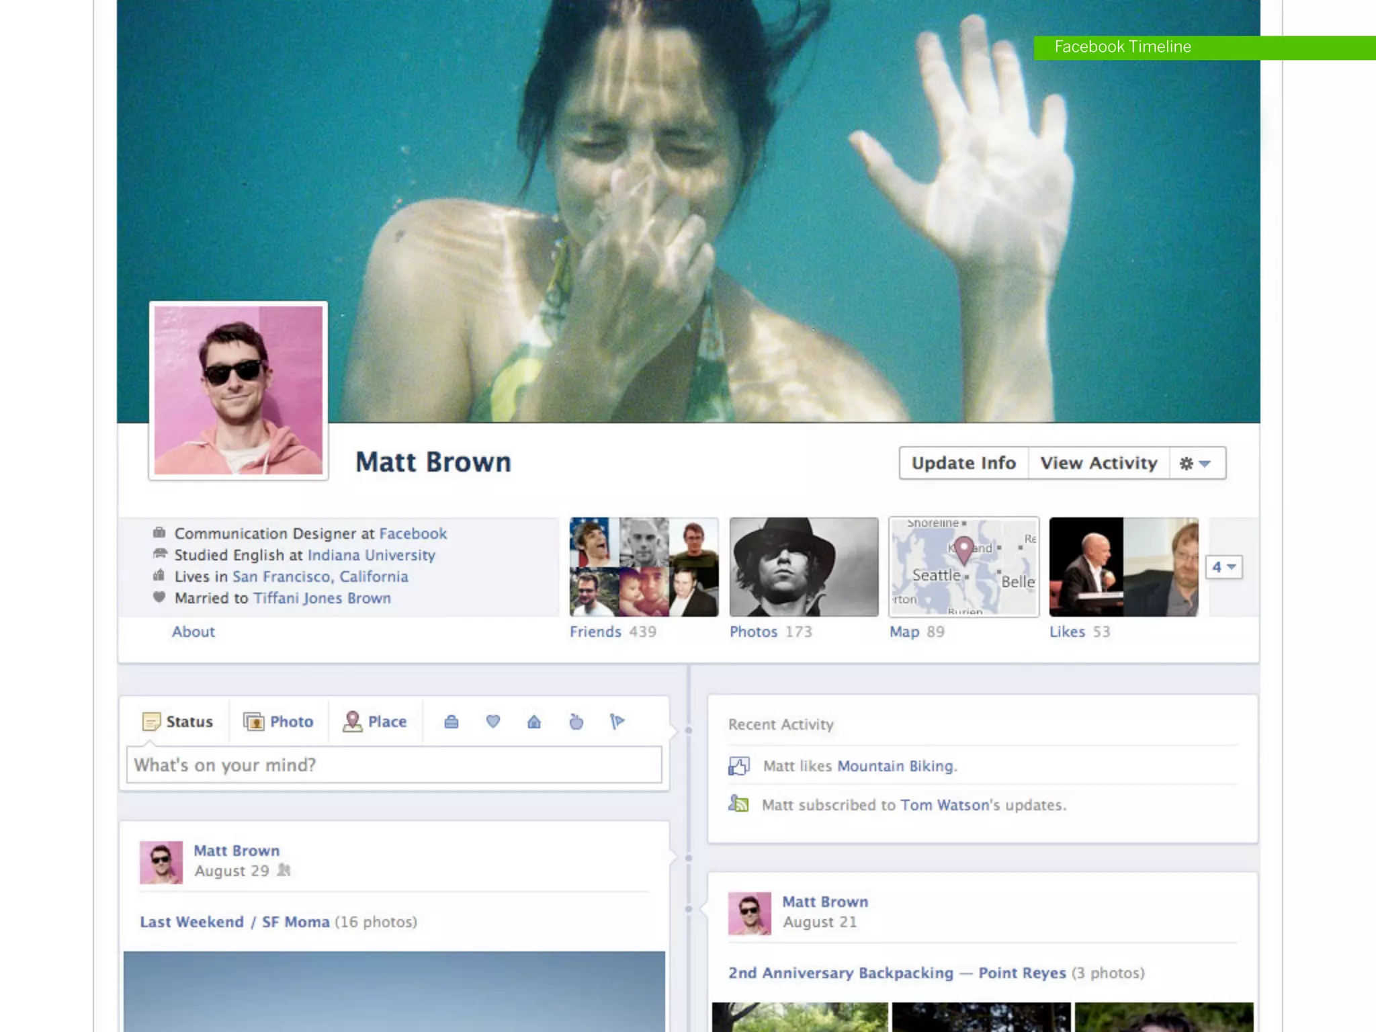Image resolution: width=1376 pixels, height=1032 pixels.
Task: Click the August 29 date link
Action: click(232, 871)
